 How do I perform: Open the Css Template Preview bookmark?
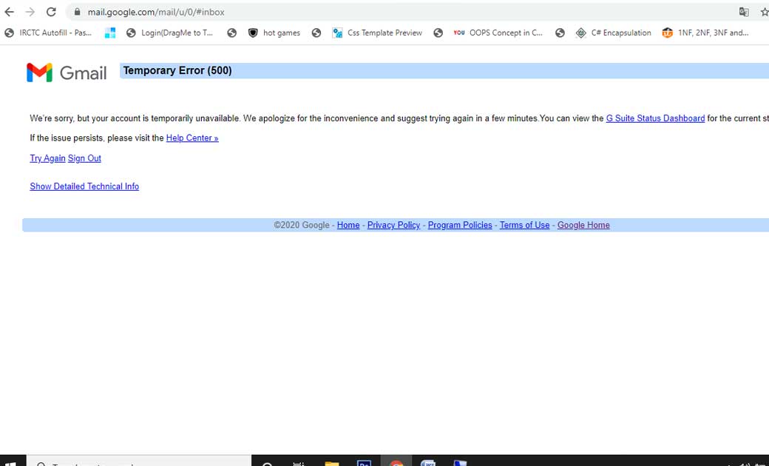tap(377, 33)
